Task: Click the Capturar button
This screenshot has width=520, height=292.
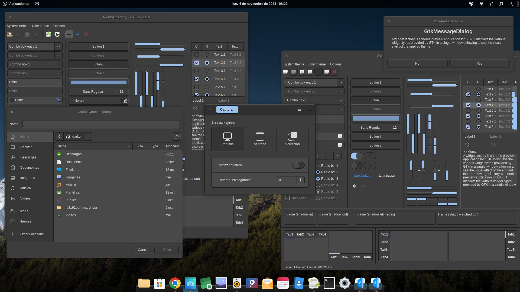Action: click(227, 109)
